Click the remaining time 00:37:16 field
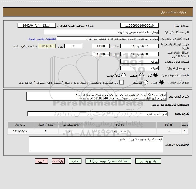This screenshot has width=196, height=189. pos(47,46)
